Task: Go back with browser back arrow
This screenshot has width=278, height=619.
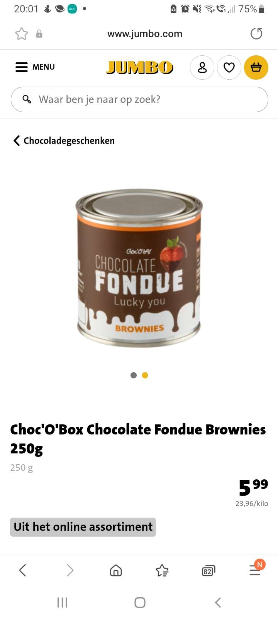Action: pos(23,570)
